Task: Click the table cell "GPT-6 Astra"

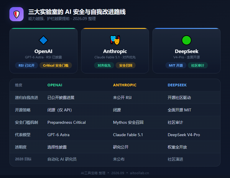Action: 58,135
